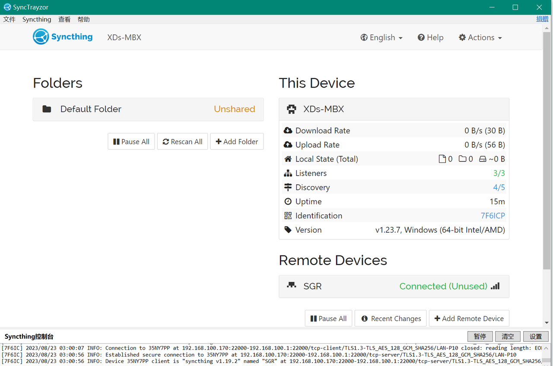Click the Rescan All button
Image resolution: width=553 pixels, height=366 pixels.
click(x=183, y=142)
